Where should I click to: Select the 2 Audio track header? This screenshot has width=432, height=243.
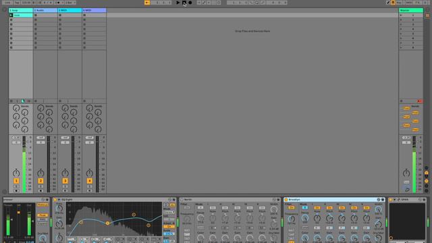point(45,10)
